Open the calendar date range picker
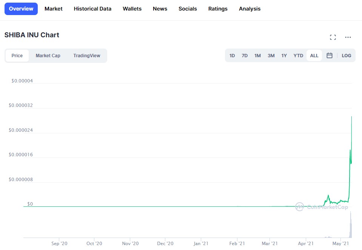Image resolution: width=362 pixels, height=250 pixels. click(330, 55)
